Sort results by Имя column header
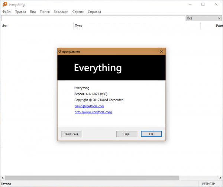Screen dimensions: 223x187 click(x=37, y=26)
